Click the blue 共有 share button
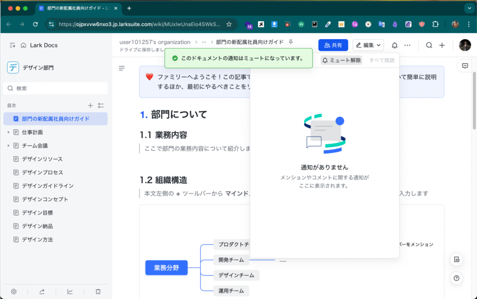The image size is (477, 299). (333, 45)
